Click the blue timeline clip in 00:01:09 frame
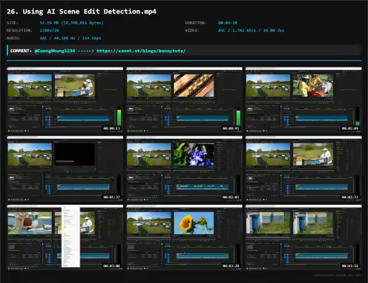Viewport: 368px width, 283px height. (322, 118)
